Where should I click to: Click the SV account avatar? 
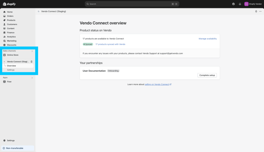point(246,4)
